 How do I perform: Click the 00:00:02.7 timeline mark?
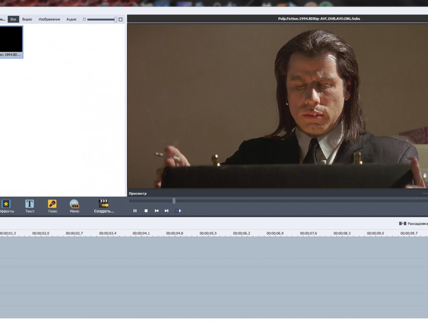pos(74,233)
